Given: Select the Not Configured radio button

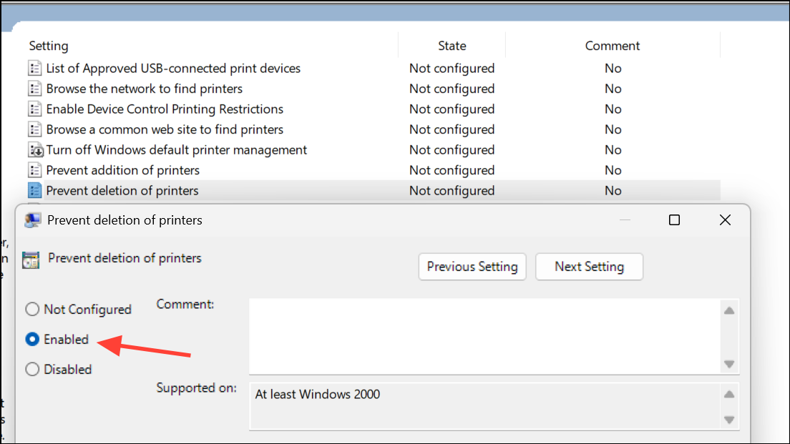Looking at the screenshot, I should coord(32,310).
